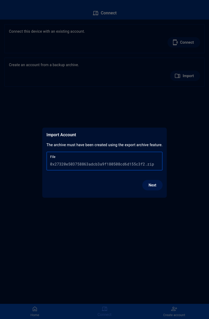The height and width of the screenshot is (319, 209).
Task: Click the add-person Create account icon
Action: [174, 309]
